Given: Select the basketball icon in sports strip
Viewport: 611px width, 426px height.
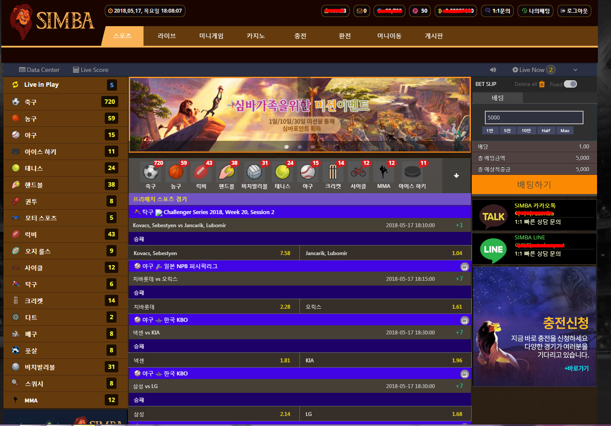Looking at the screenshot, I should coord(176,172).
